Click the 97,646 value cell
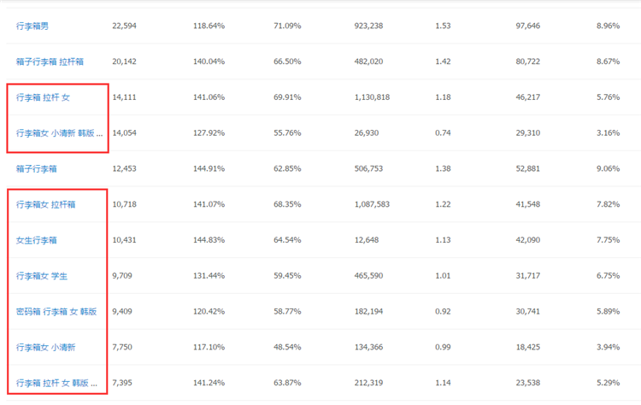 528,26
